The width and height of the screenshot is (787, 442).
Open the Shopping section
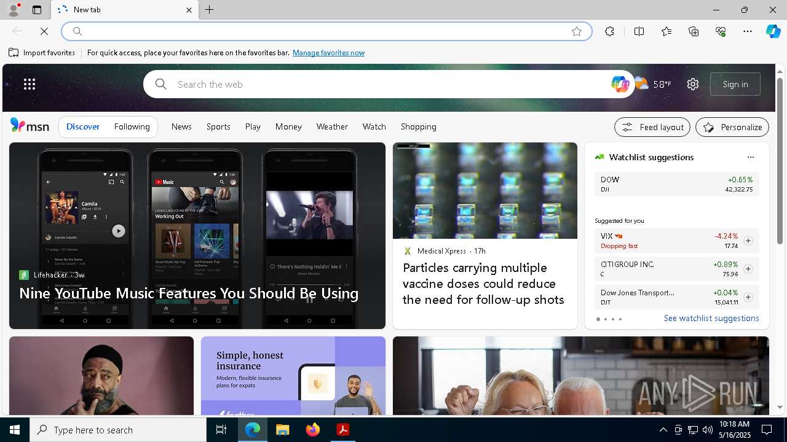[x=418, y=126]
